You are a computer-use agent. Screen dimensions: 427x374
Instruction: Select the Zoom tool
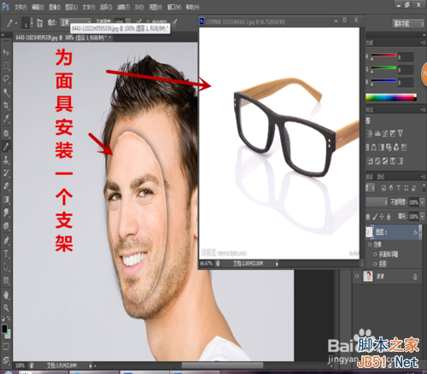tap(6, 308)
